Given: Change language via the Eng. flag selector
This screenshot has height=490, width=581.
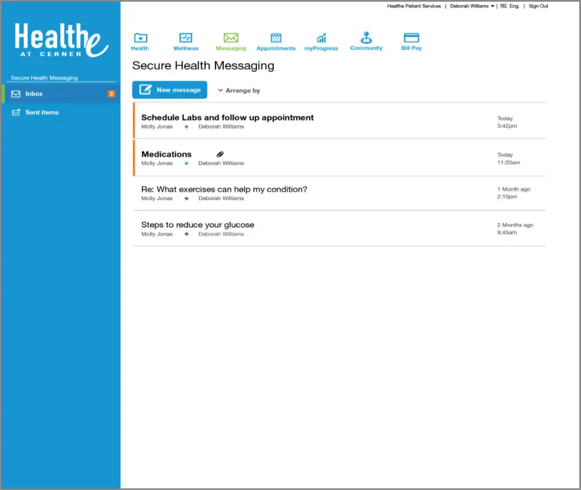Looking at the screenshot, I should click(x=510, y=6).
